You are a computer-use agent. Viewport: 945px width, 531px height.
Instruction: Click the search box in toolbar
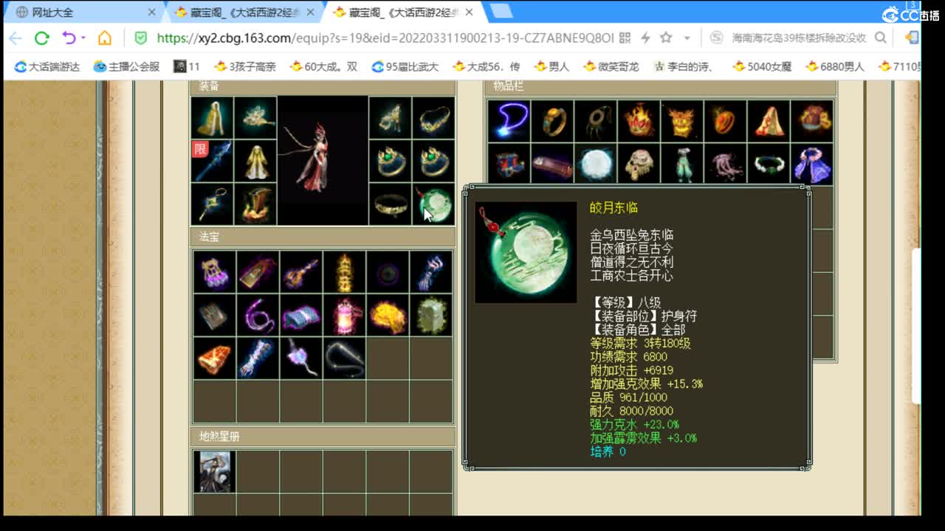tap(799, 38)
